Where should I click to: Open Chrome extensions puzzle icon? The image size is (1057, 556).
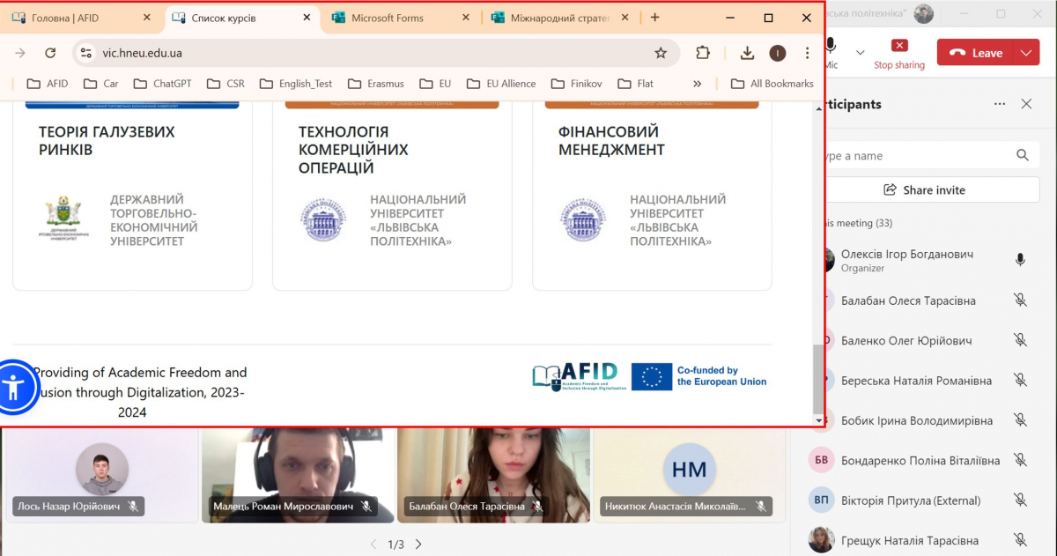(703, 53)
